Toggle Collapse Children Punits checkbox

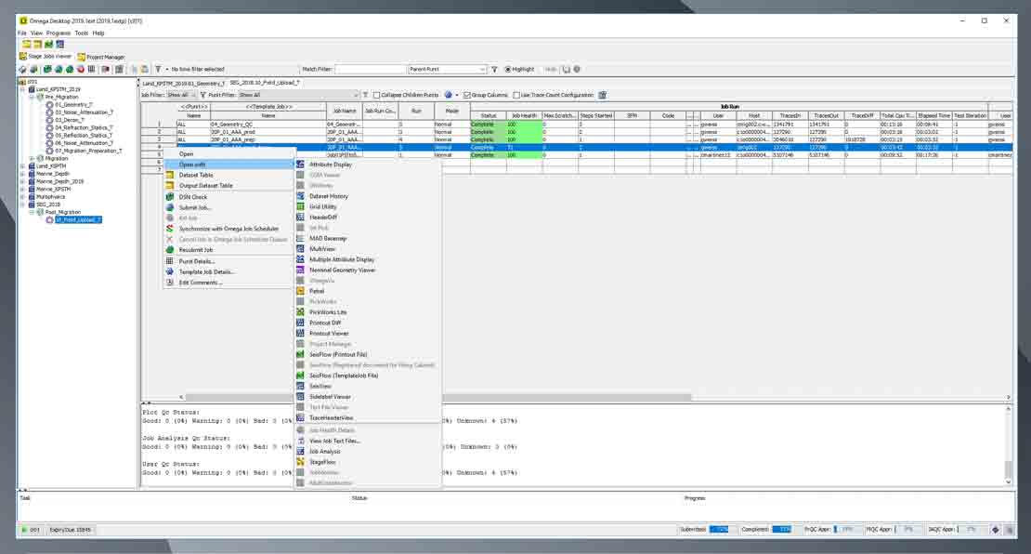click(377, 95)
